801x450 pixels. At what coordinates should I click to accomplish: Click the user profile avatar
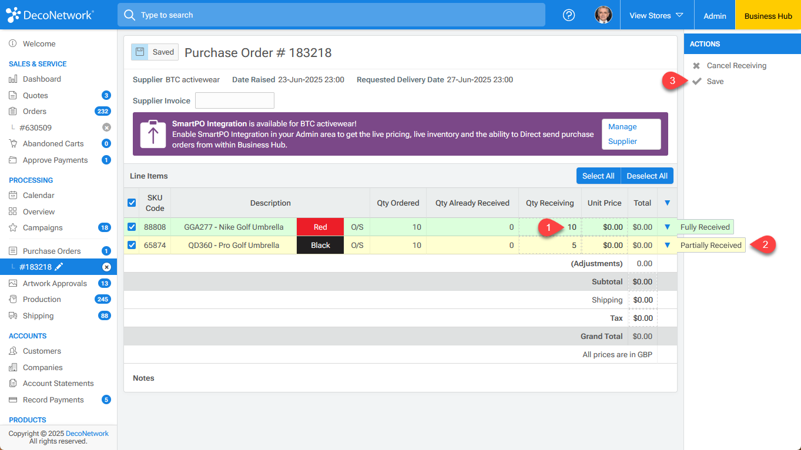[x=604, y=15]
